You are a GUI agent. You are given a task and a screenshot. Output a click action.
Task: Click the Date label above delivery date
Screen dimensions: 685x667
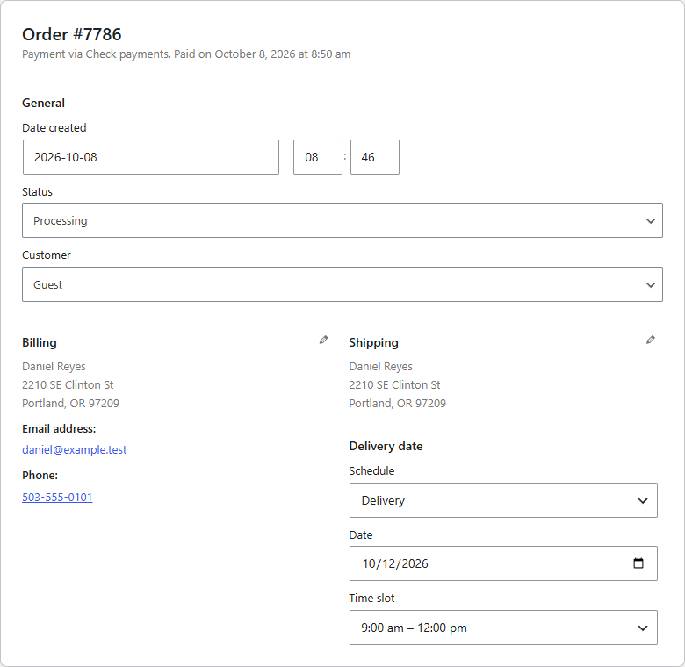pos(361,535)
